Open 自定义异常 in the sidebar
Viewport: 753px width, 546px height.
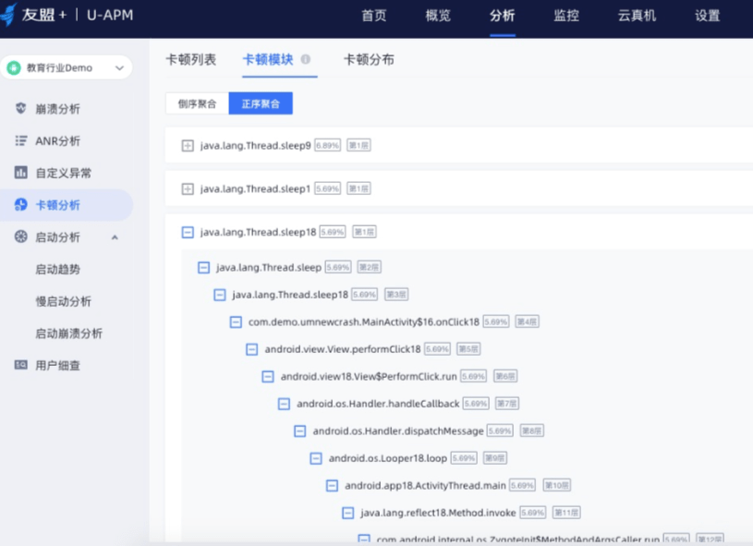64,173
